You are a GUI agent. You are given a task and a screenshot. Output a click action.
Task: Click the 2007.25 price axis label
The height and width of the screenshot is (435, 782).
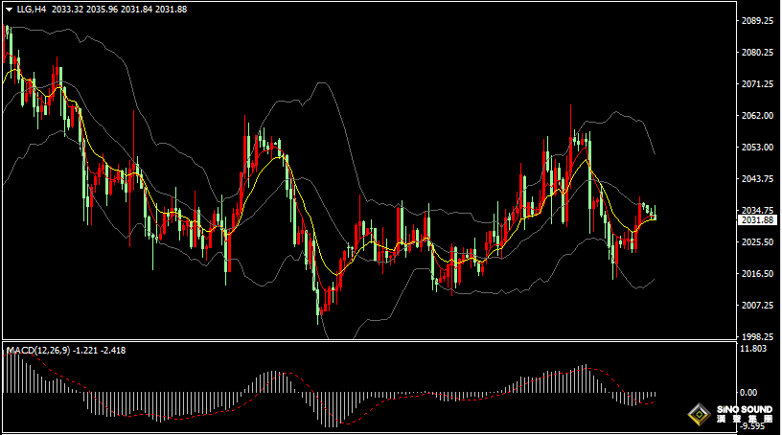(x=757, y=306)
